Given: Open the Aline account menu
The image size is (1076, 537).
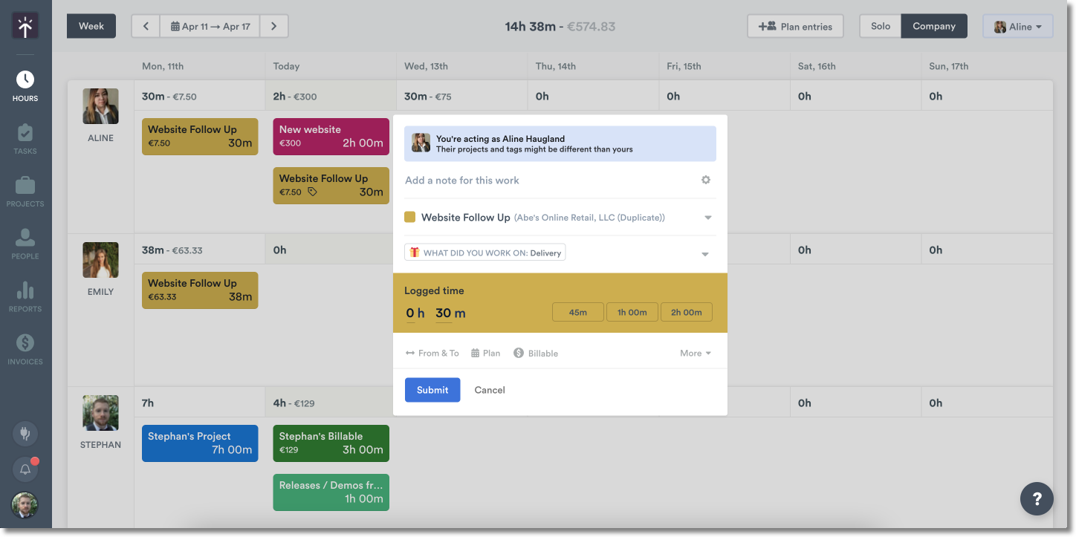Looking at the screenshot, I should 1017,25.
